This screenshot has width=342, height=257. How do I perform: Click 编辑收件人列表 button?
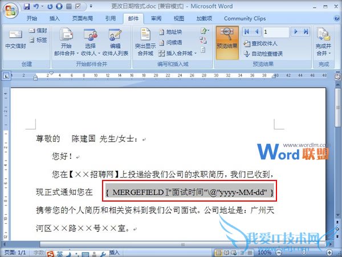(115, 42)
